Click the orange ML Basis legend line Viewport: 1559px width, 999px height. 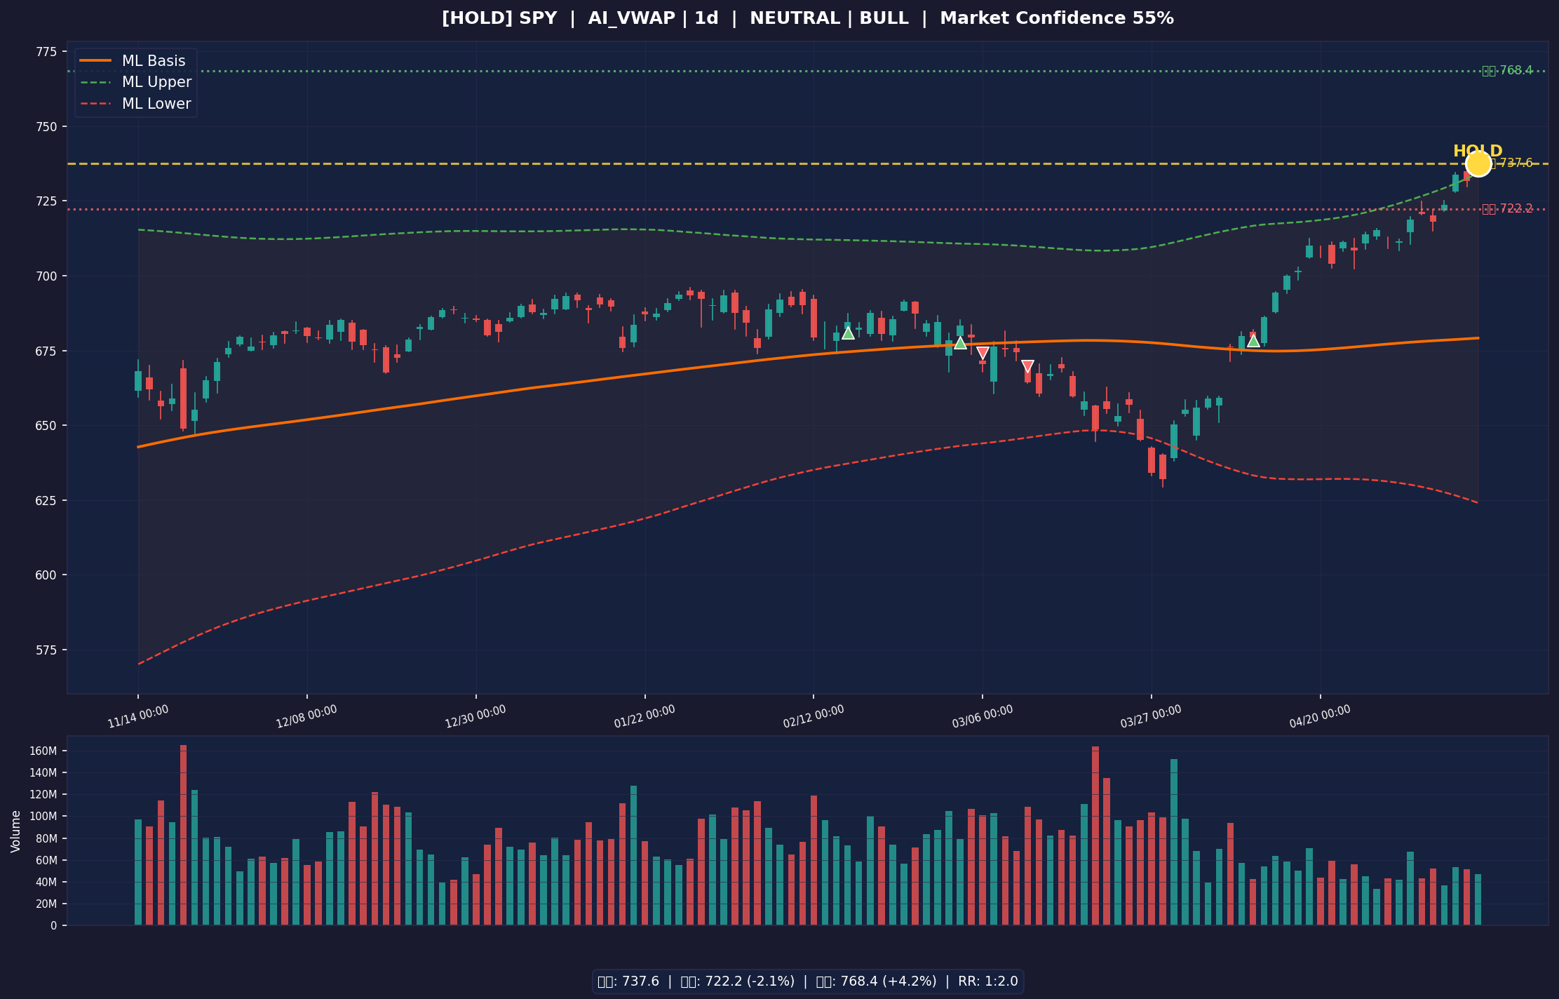pos(95,61)
